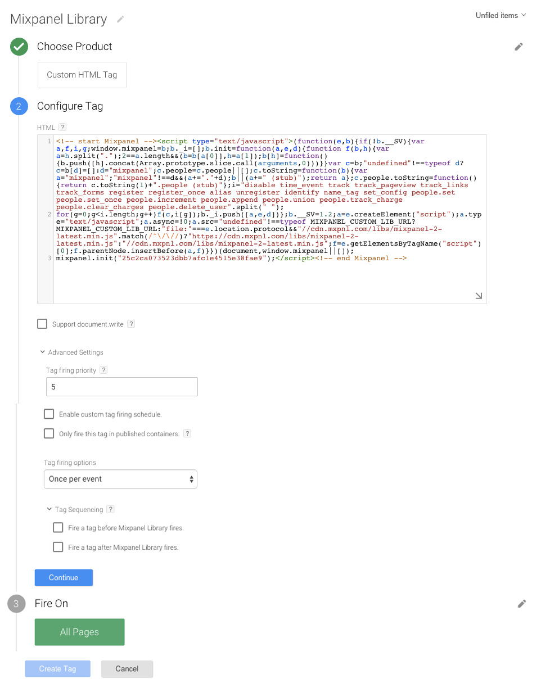Click the HTML editor resize handle
The image size is (541, 688).
point(479,296)
